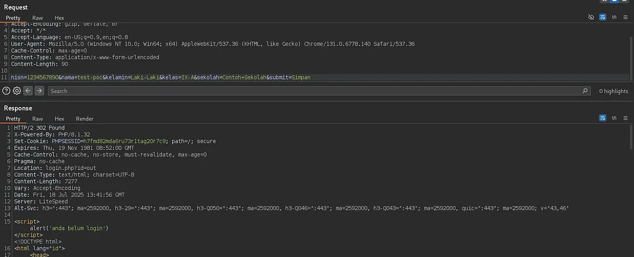
Task: Click the opening <script> tag line
Action: point(27,221)
